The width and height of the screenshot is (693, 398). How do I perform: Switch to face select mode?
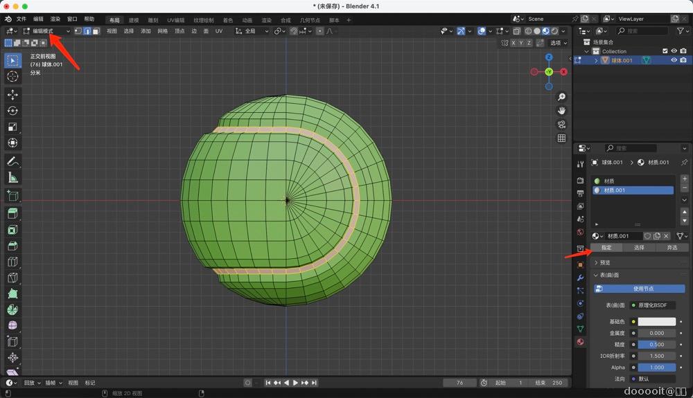(96, 31)
